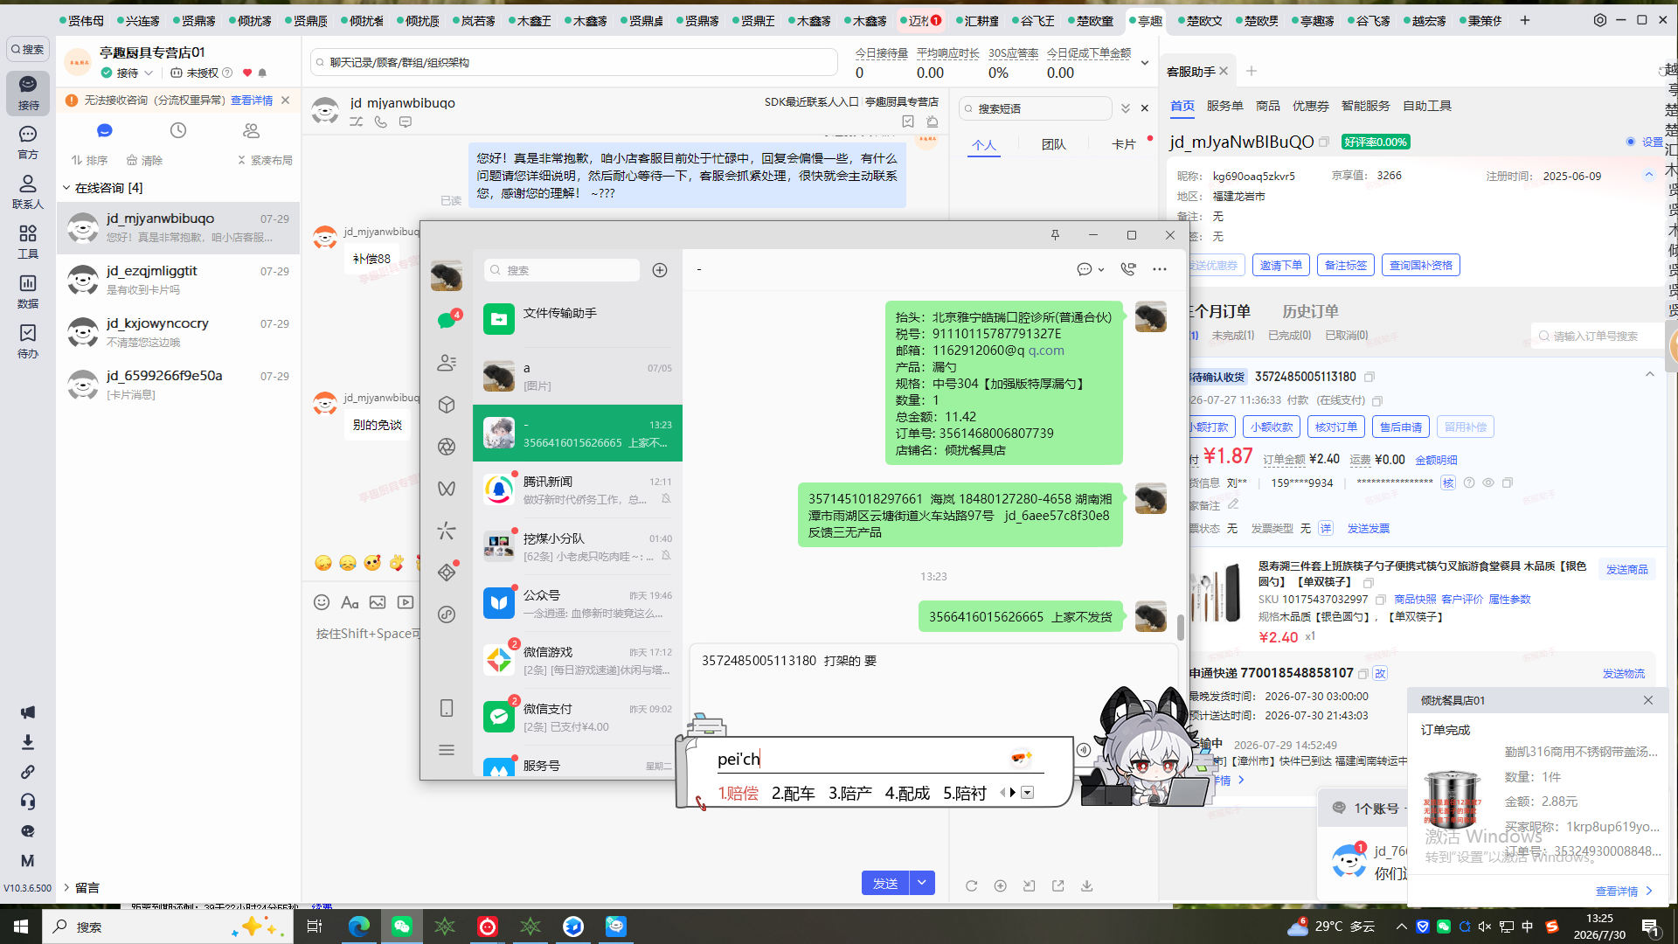
Task: Open WeChat from the Windows taskbar
Action: (402, 927)
